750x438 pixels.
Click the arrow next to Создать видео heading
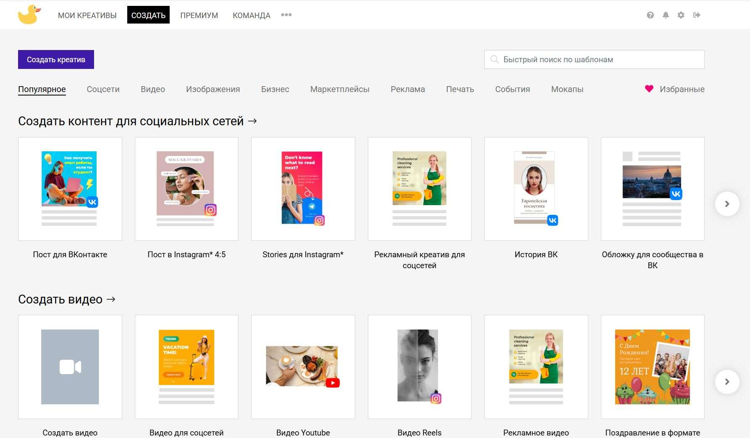coord(111,299)
